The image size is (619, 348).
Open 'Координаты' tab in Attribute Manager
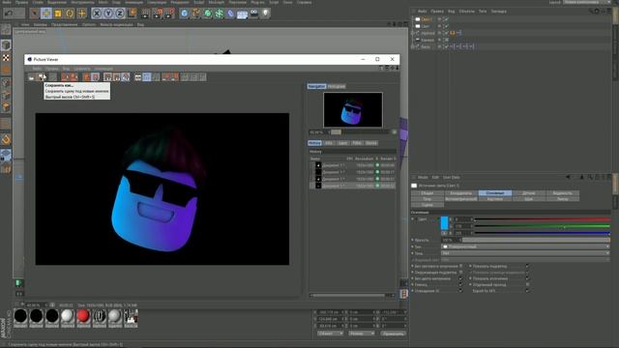[x=461, y=193]
